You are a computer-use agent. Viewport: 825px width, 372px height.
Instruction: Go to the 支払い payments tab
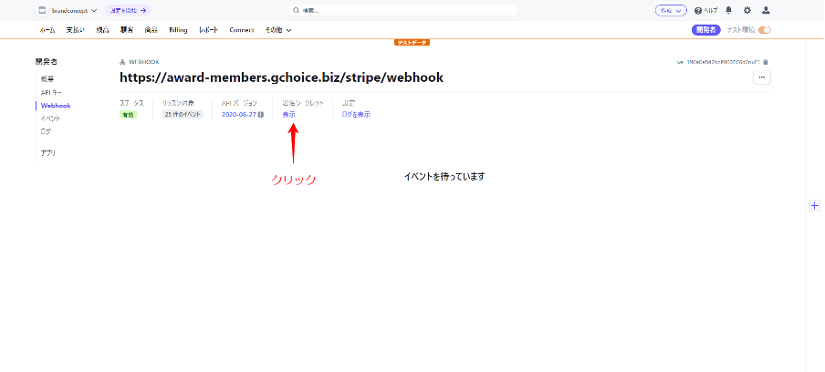76,30
